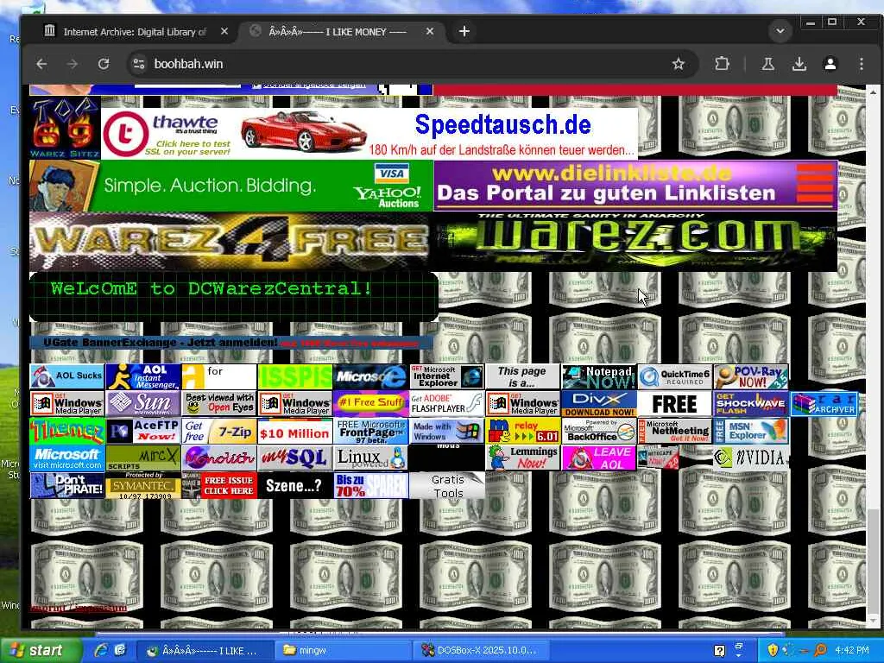Open the profile avatar icon

click(x=830, y=64)
